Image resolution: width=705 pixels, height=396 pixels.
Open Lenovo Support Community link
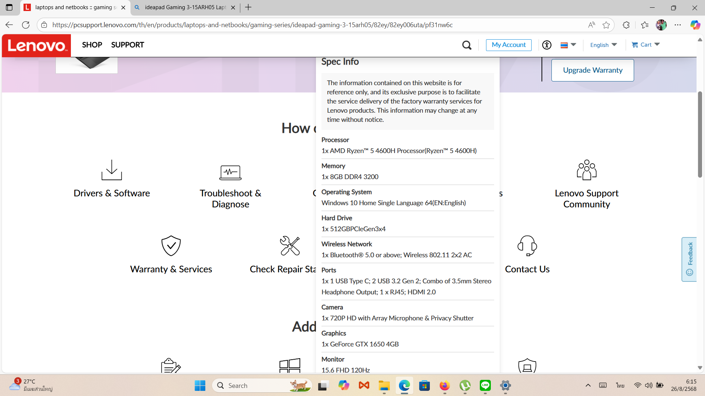[587, 199]
